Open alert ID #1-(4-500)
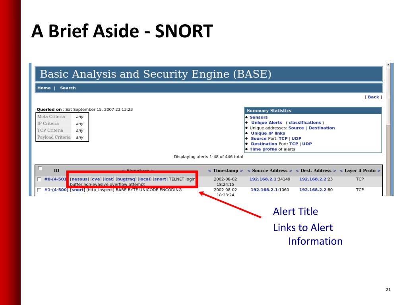Viewport: 407px width, 305px height. [x=56, y=189]
